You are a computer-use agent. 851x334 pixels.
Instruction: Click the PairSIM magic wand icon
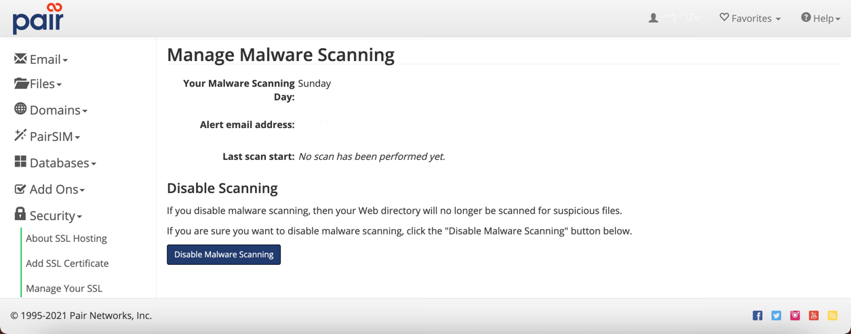coord(20,135)
